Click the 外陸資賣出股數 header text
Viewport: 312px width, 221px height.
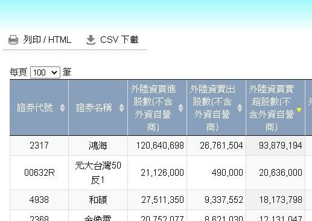click(x=212, y=108)
